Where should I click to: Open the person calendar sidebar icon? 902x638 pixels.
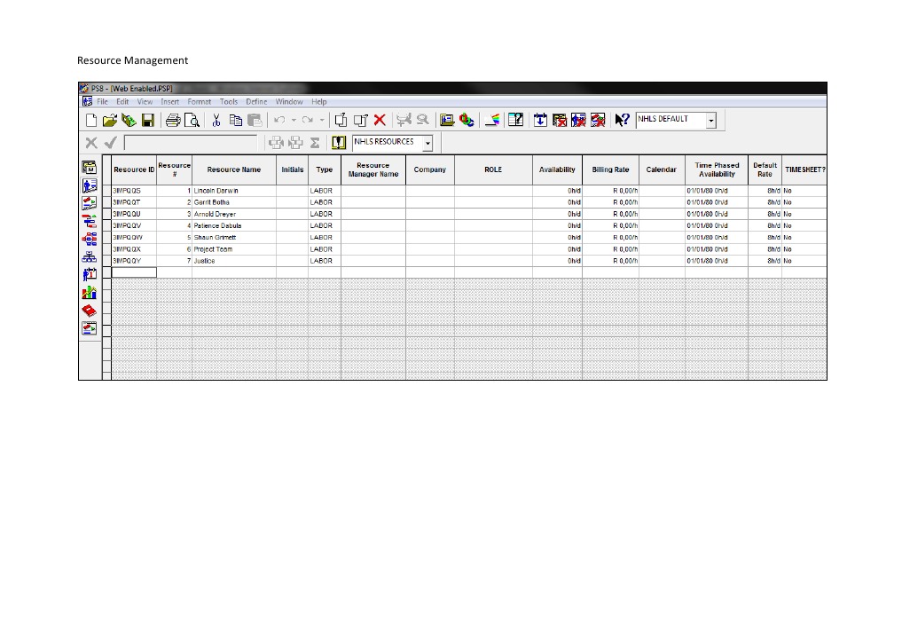click(90, 274)
